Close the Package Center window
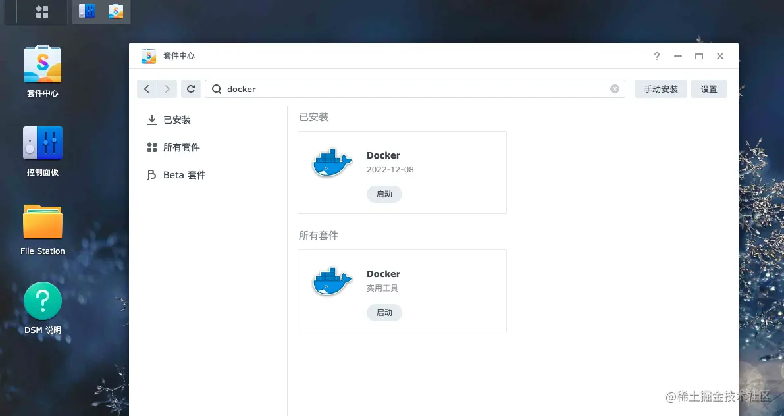This screenshot has width=784, height=416. coord(720,56)
